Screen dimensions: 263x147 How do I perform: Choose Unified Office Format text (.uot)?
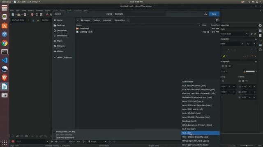tap(200, 98)
